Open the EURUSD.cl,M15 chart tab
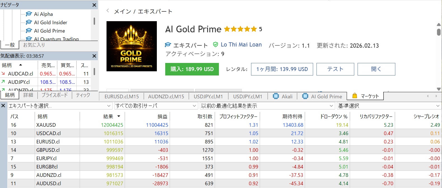The height and width of the screenshot is (188, 442). tap(122, 96)
